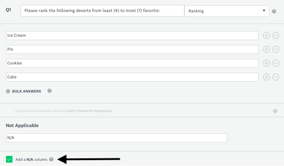Remove the Ice Cream answer row
Image resolution: width=284 pixels, height=166 pixels.
[x=276, y=35]
